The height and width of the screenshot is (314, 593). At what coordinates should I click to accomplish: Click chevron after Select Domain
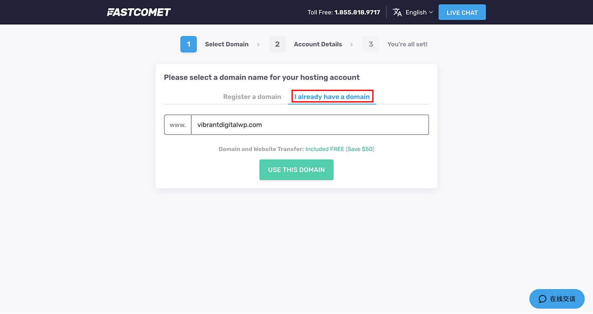click(258, 44)
